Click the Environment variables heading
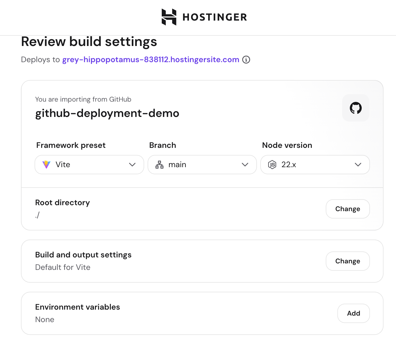The width and height of the screenshot is (396, 340). [78, 307]
